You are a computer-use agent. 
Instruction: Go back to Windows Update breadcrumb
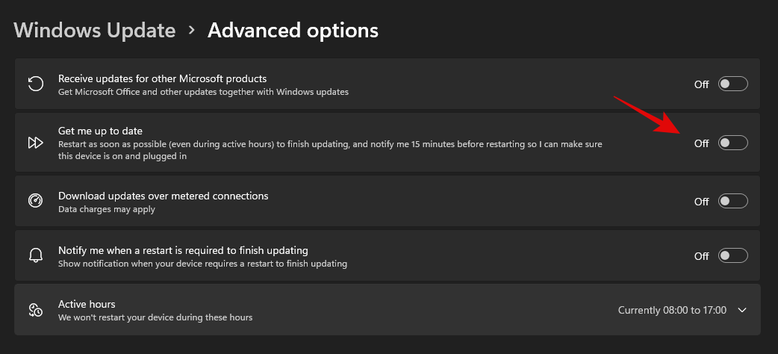point(94,31)
